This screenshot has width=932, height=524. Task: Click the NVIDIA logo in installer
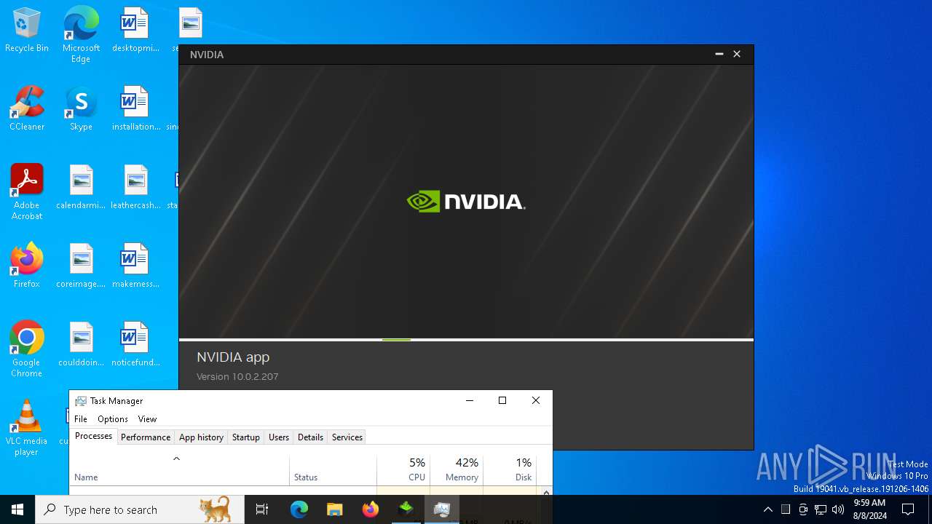point(466,202)
